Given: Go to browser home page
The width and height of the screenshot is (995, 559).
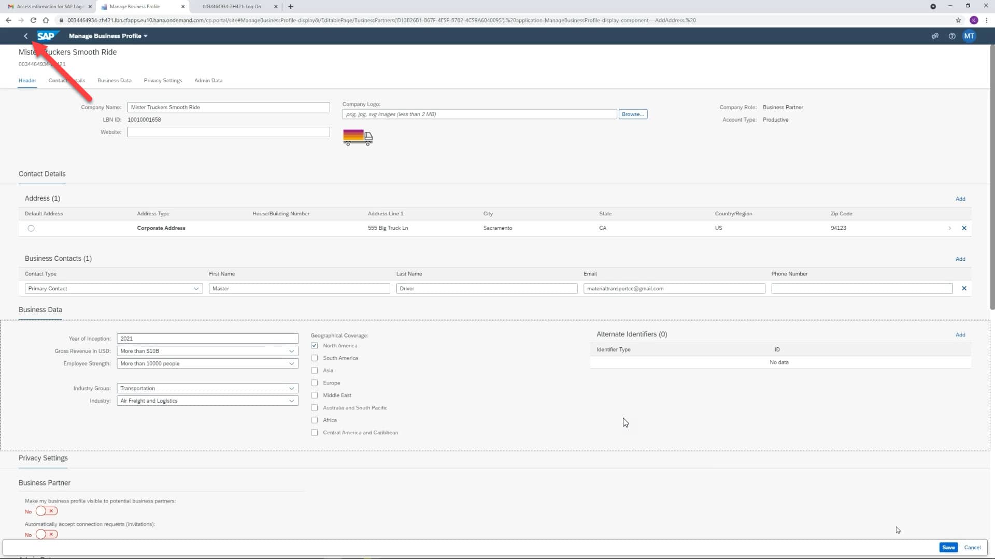Looking at the screenshot, I should (46, 20).
